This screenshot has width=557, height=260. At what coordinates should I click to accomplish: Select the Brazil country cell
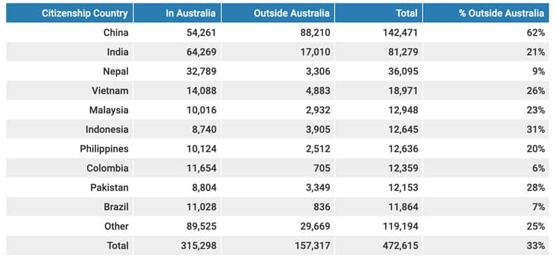click(116, 206)
